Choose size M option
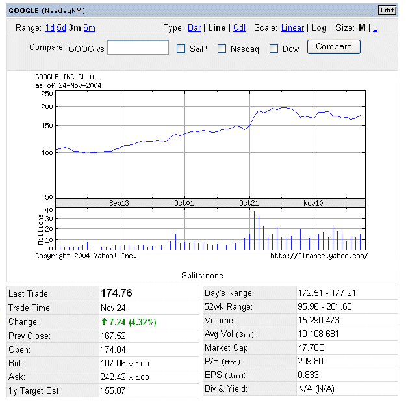This screenshot has width=406, height=404. point(362,27)
